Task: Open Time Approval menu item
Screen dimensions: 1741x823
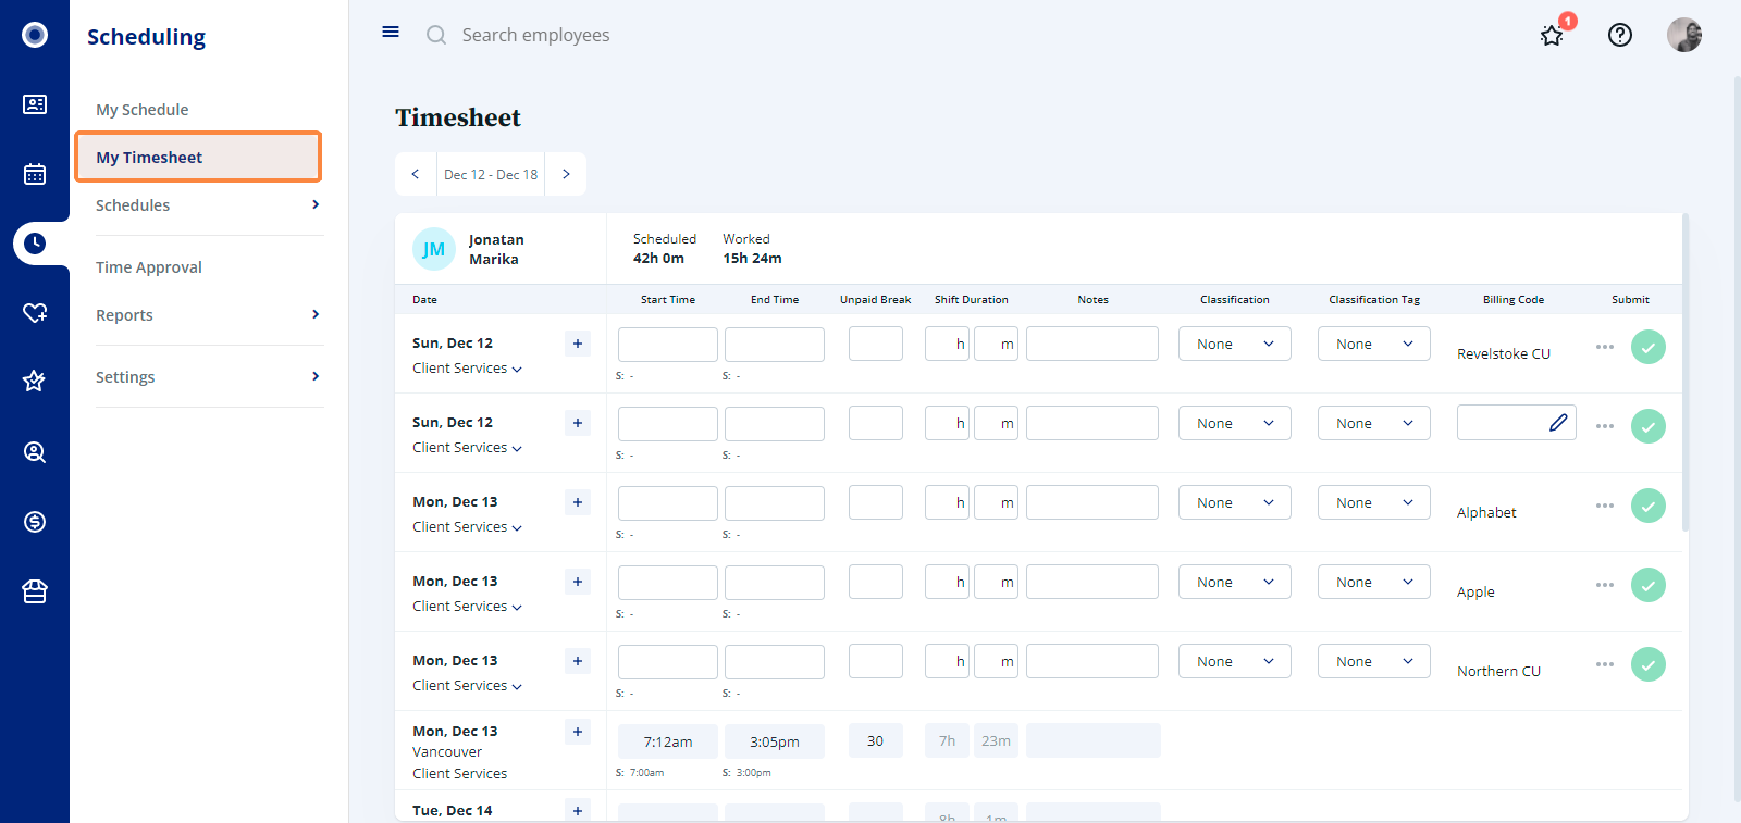Action: [149, 267]
